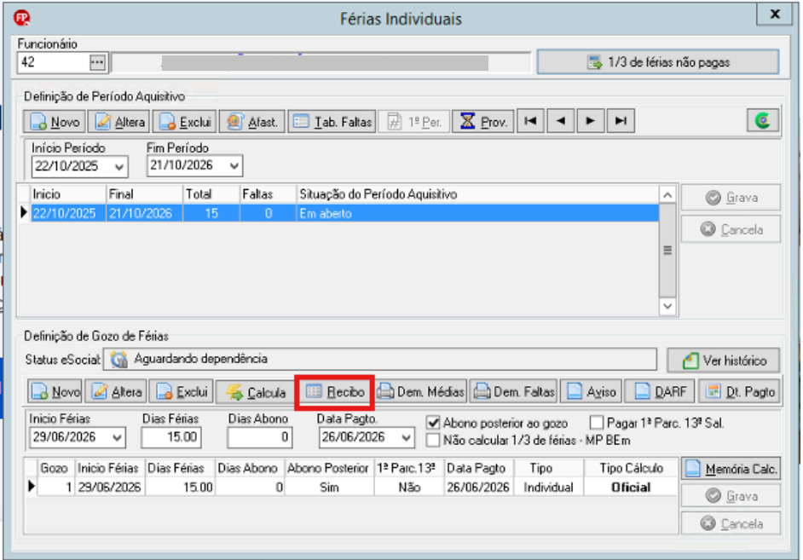
Task: Click the green refresh icon button
Action: 763,121
